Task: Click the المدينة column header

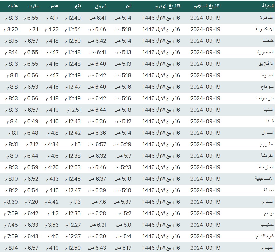Action: coord(268,6)
